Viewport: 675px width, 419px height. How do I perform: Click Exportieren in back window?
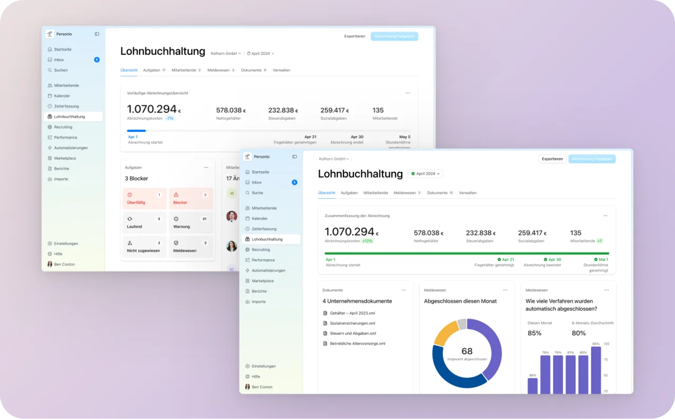tap(354, 36)
